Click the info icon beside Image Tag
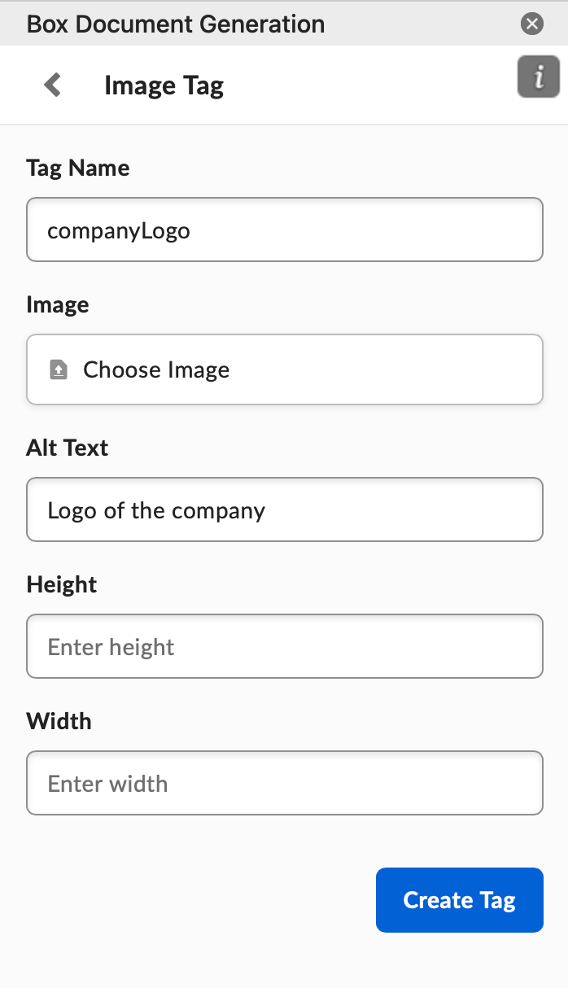568x988 pixels. pyautogui.click(x=538, y=77)
